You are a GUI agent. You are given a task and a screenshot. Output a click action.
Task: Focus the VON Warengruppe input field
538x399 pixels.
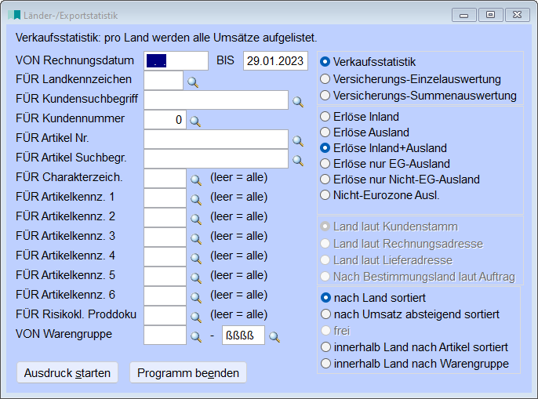(x=165, y=335)
